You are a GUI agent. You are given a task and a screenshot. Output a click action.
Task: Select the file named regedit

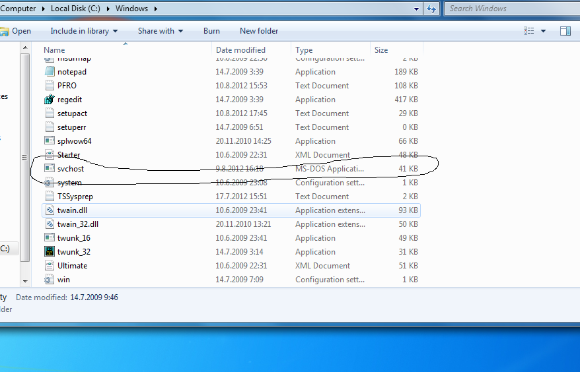pos(69,100)
